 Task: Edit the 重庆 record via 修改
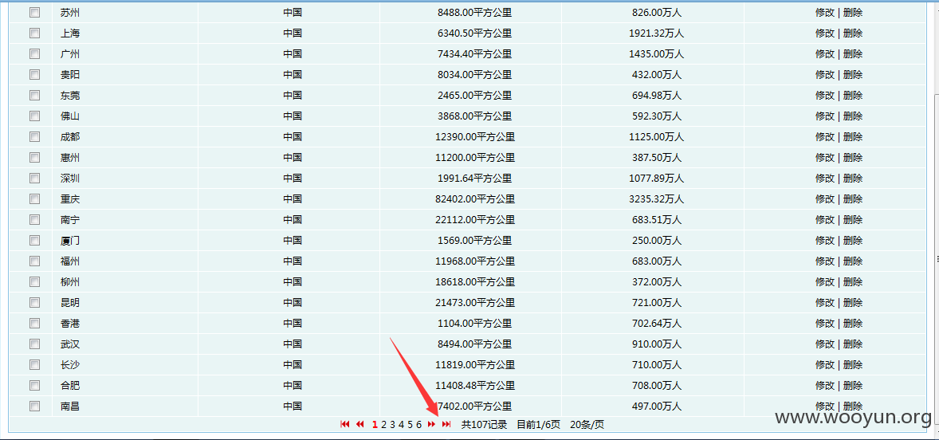point(825,198)
